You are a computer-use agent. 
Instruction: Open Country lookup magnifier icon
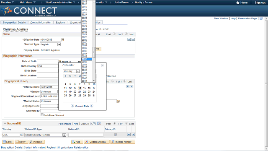coord(21,135)
